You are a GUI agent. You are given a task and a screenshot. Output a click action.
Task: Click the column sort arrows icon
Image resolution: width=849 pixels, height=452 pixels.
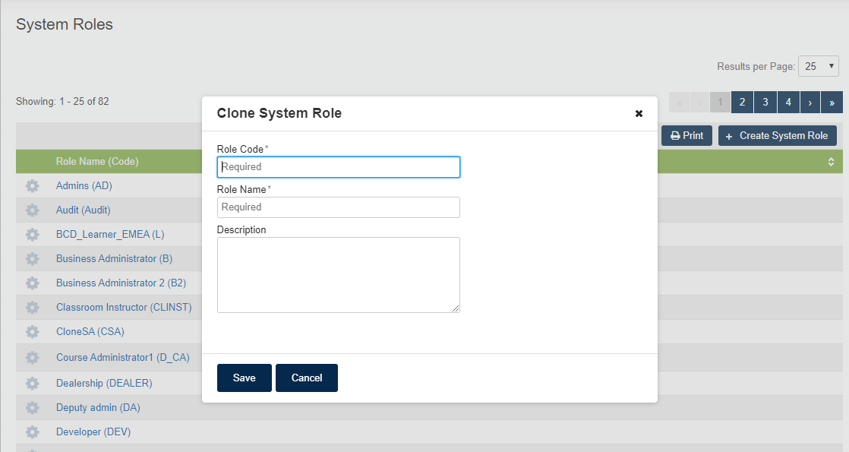point(831,162)
